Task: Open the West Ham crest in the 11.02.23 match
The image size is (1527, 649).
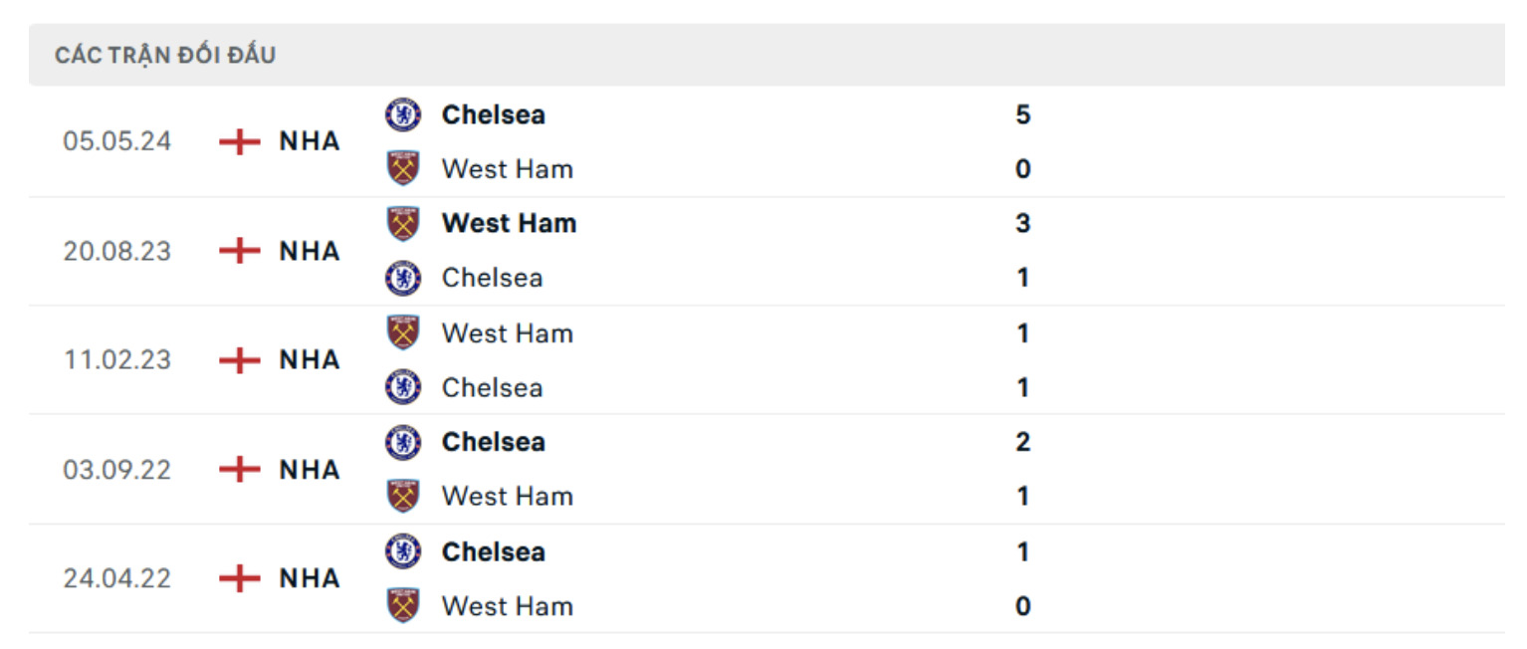Action: tap(404, 331)
